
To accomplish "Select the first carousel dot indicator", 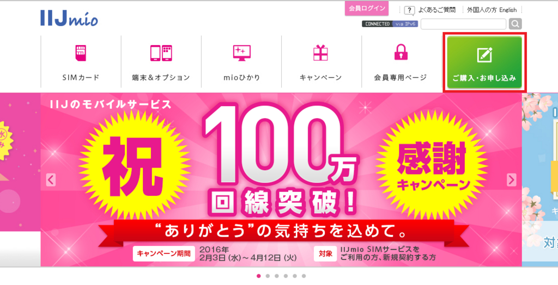I will 259,276.
